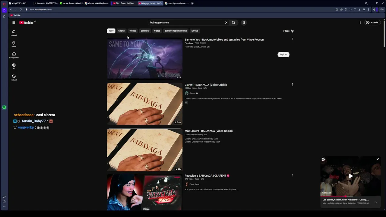386x217 pixels.
Task: Go back with the browser back arrow
Action: coord(11,9)
